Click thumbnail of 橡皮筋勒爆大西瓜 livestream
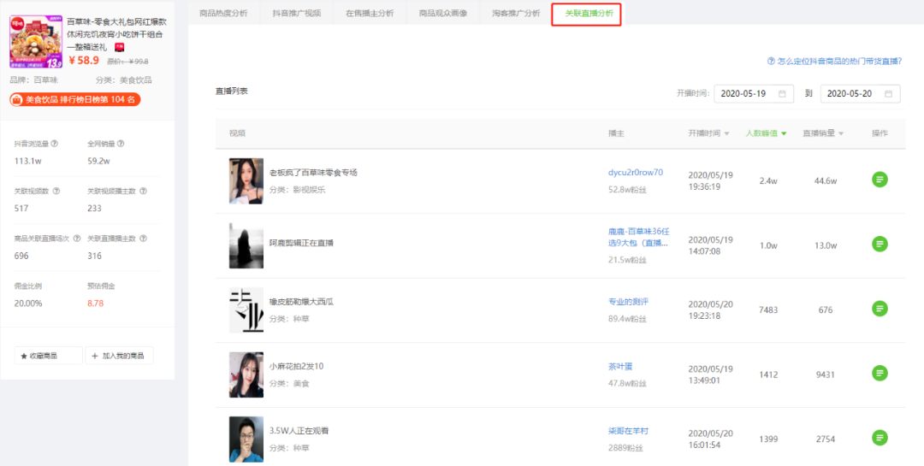The height and width of the screenshot is (466, 924). click(x=246, y=310)
